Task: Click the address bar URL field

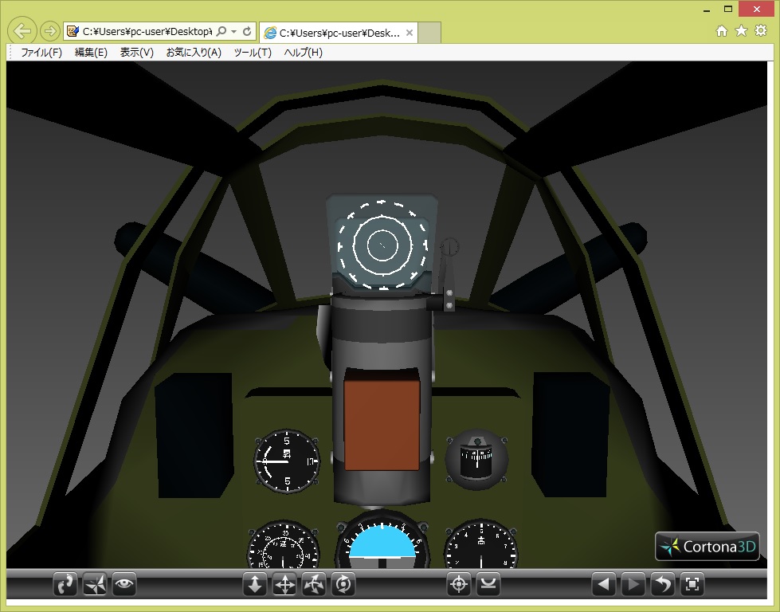Action: [143, 32]
